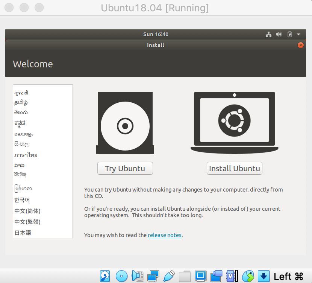The image size is (312, 283).
Task: Click the VirtualBox mouse integration icon
Action: point(248,276)
